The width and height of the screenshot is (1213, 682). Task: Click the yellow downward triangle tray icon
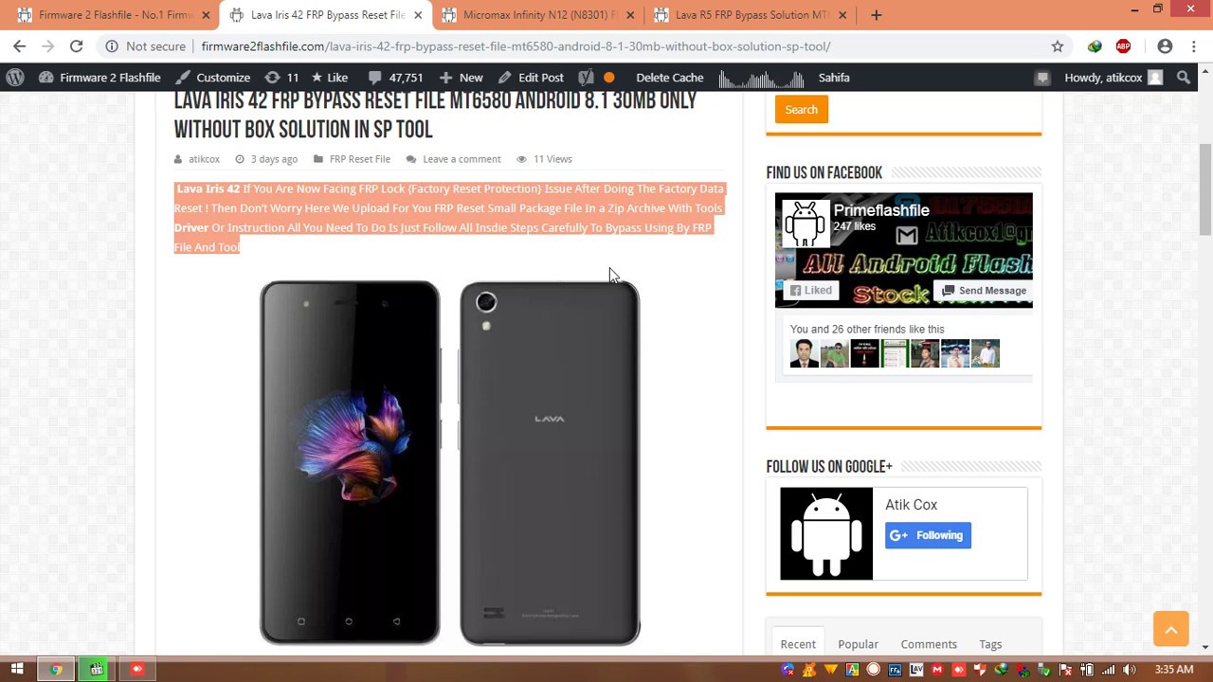tap(831, 670)
